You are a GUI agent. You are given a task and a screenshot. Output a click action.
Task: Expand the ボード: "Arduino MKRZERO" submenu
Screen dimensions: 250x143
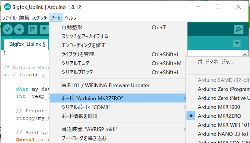118,98
